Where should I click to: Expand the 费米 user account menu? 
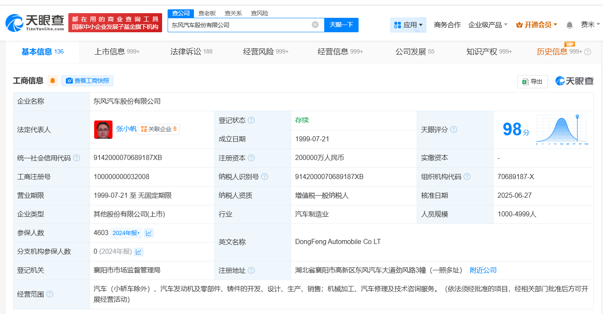(591, 25)
